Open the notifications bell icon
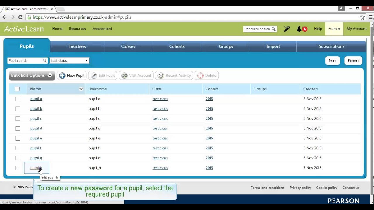The image size is (374, 210). coord(299,29)
